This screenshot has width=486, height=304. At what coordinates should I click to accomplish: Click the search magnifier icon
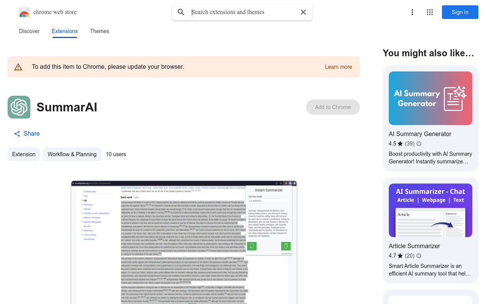(181, 12)
